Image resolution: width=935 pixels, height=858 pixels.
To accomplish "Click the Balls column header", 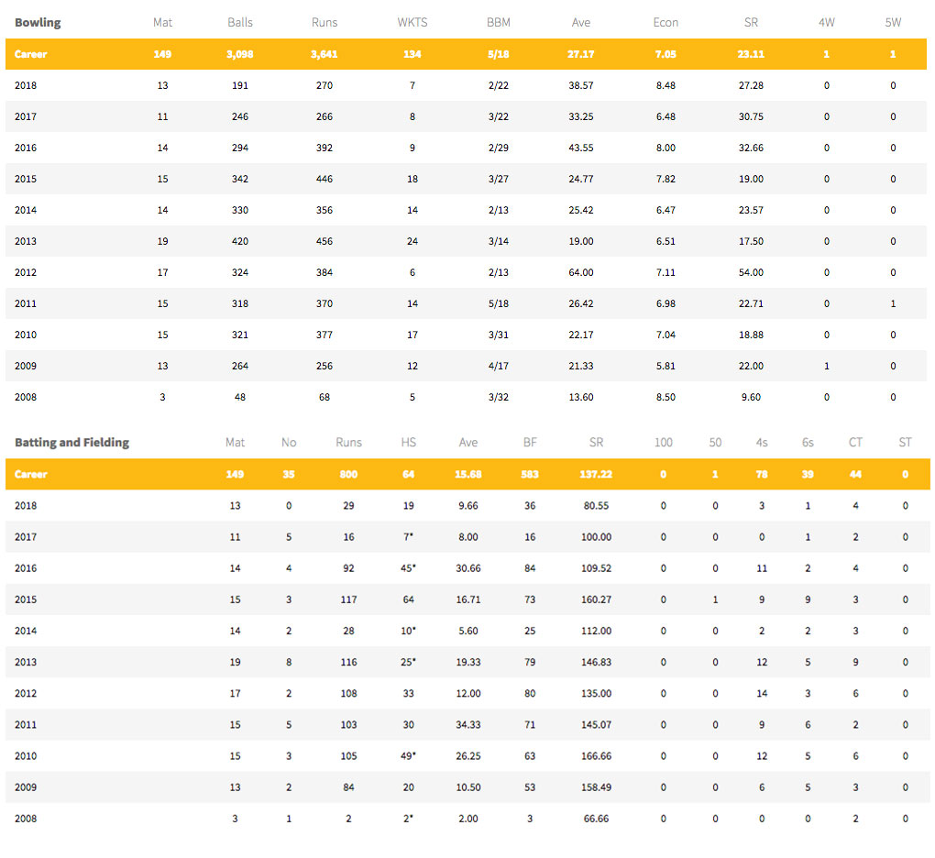I will pos(240,22).
